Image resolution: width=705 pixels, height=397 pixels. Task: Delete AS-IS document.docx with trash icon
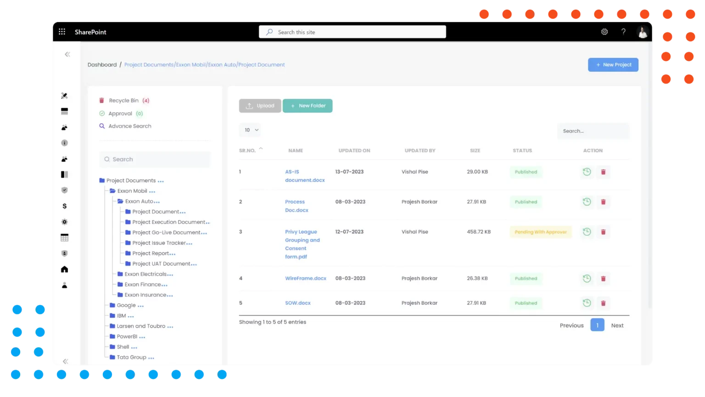click(x=603, y=172)
